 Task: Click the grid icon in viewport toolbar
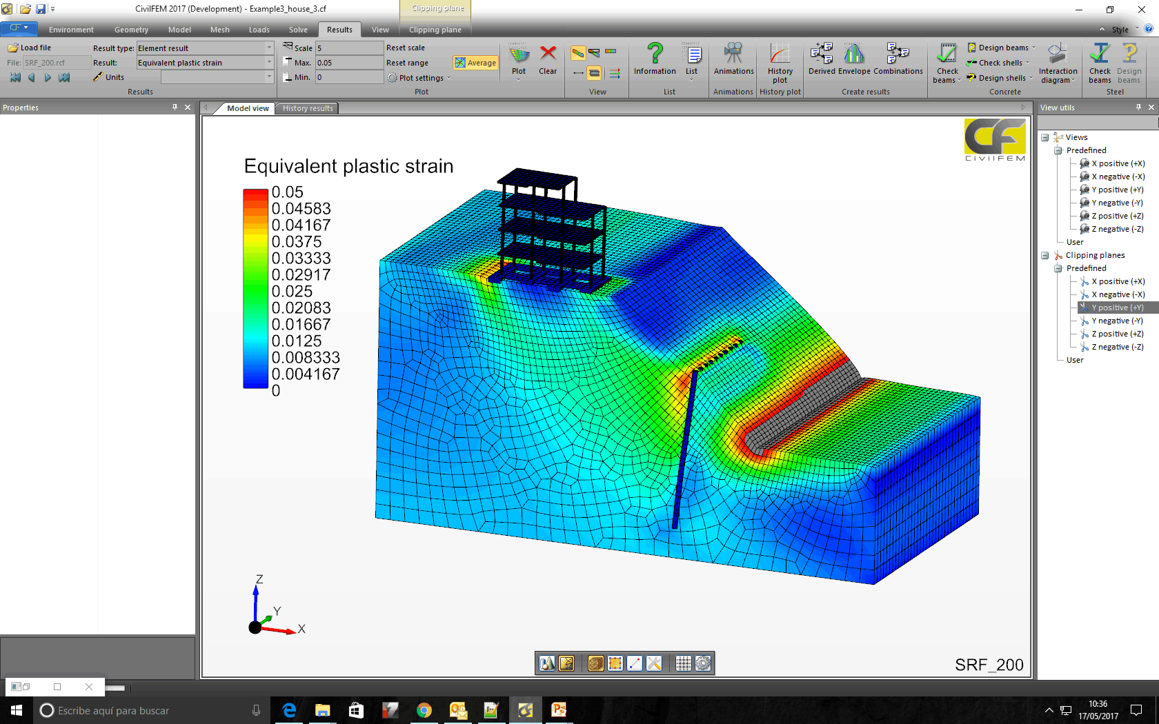(683, 663)
